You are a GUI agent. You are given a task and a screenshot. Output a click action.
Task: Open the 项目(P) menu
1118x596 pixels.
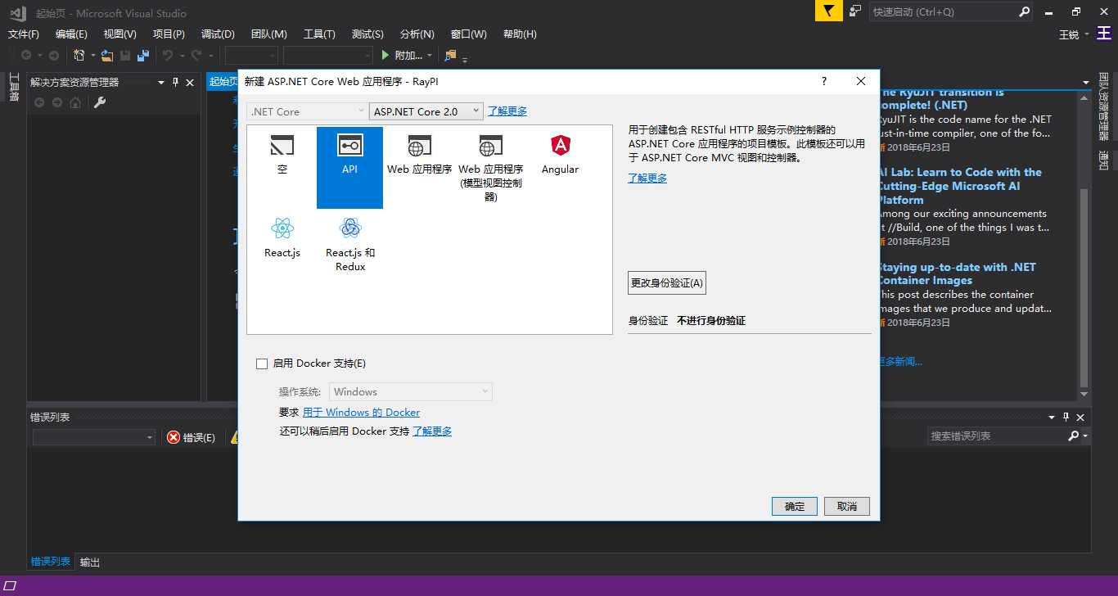(x=169, y=34)
